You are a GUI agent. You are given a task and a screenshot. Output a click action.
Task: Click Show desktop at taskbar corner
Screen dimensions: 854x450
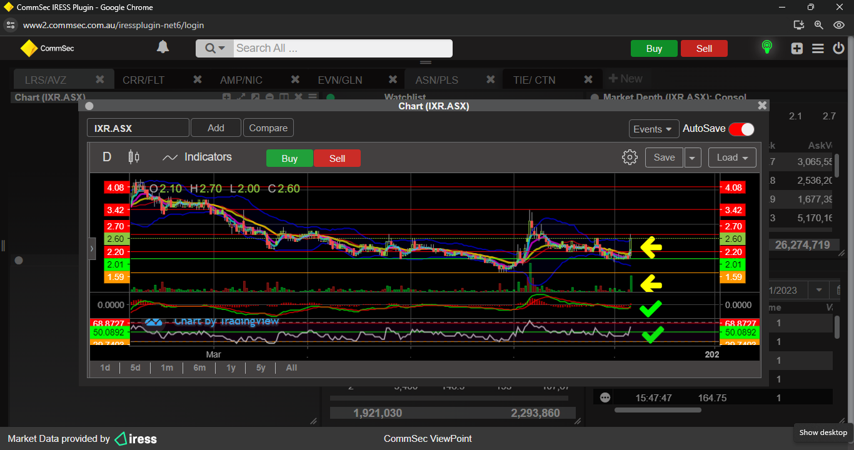(x=823, y=432)
